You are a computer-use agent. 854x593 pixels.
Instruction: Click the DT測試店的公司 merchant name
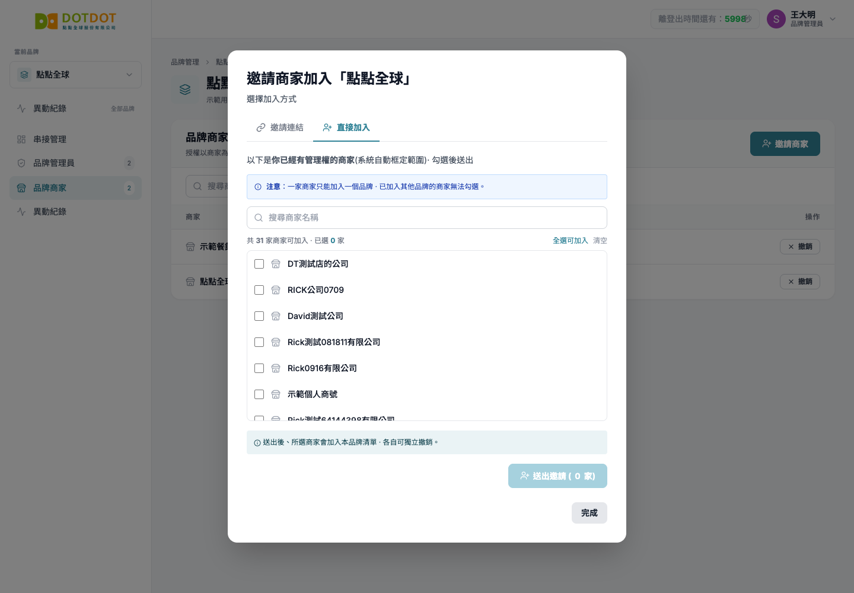coord(318,264)
